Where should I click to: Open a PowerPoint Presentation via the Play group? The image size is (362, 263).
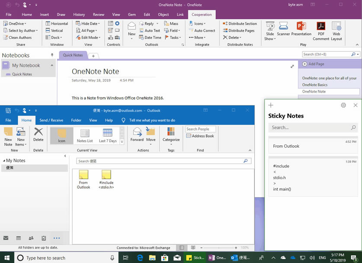tap(301, 29)
